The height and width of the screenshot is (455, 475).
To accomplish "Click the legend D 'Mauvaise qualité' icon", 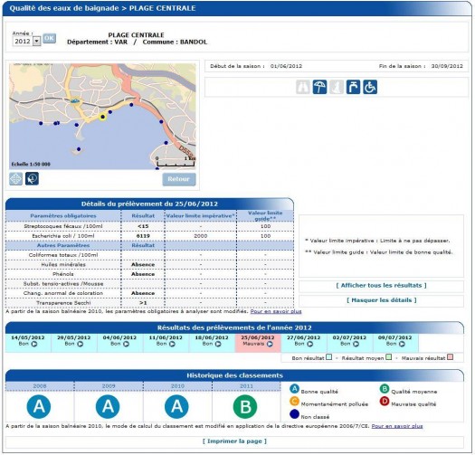I will [385, 401].
